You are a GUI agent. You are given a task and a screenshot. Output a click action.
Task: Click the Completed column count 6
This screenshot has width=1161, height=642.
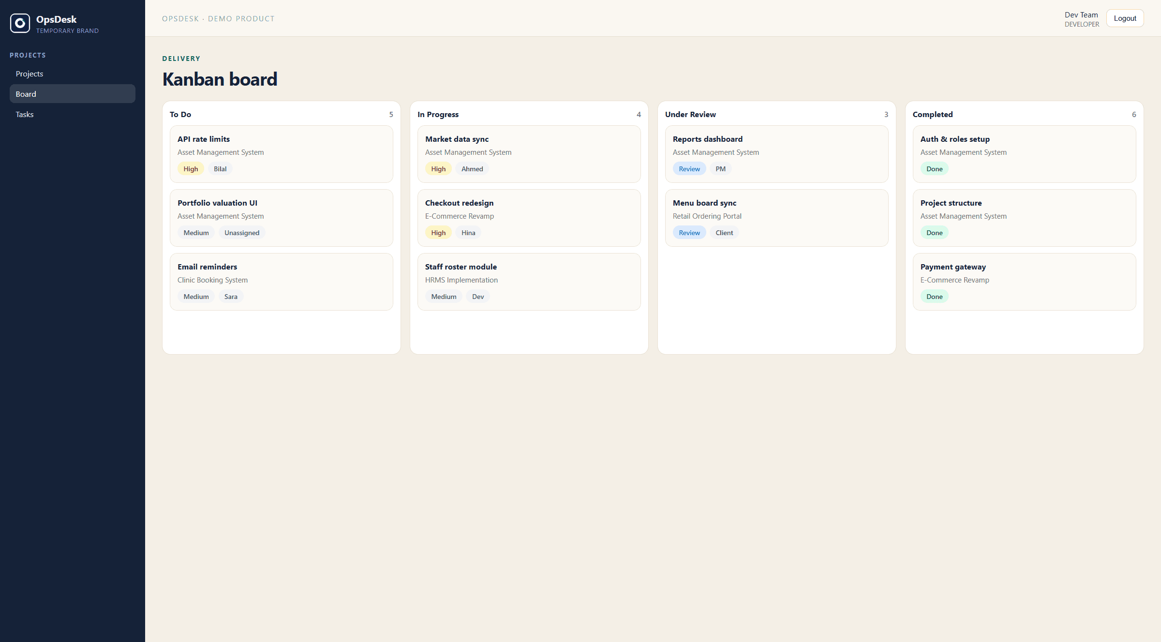pos(1134,115)
